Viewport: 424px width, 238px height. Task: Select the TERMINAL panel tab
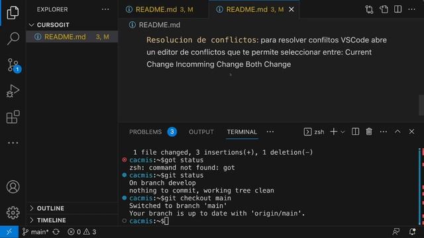[242, 132]
